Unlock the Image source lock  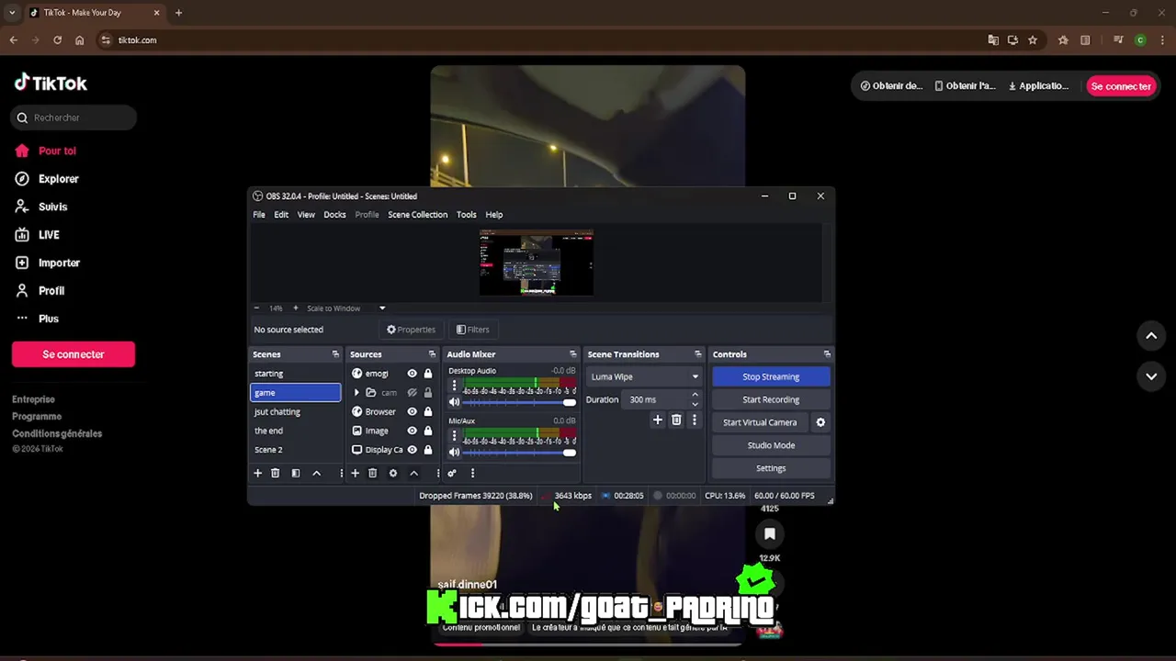coord(428,431)
